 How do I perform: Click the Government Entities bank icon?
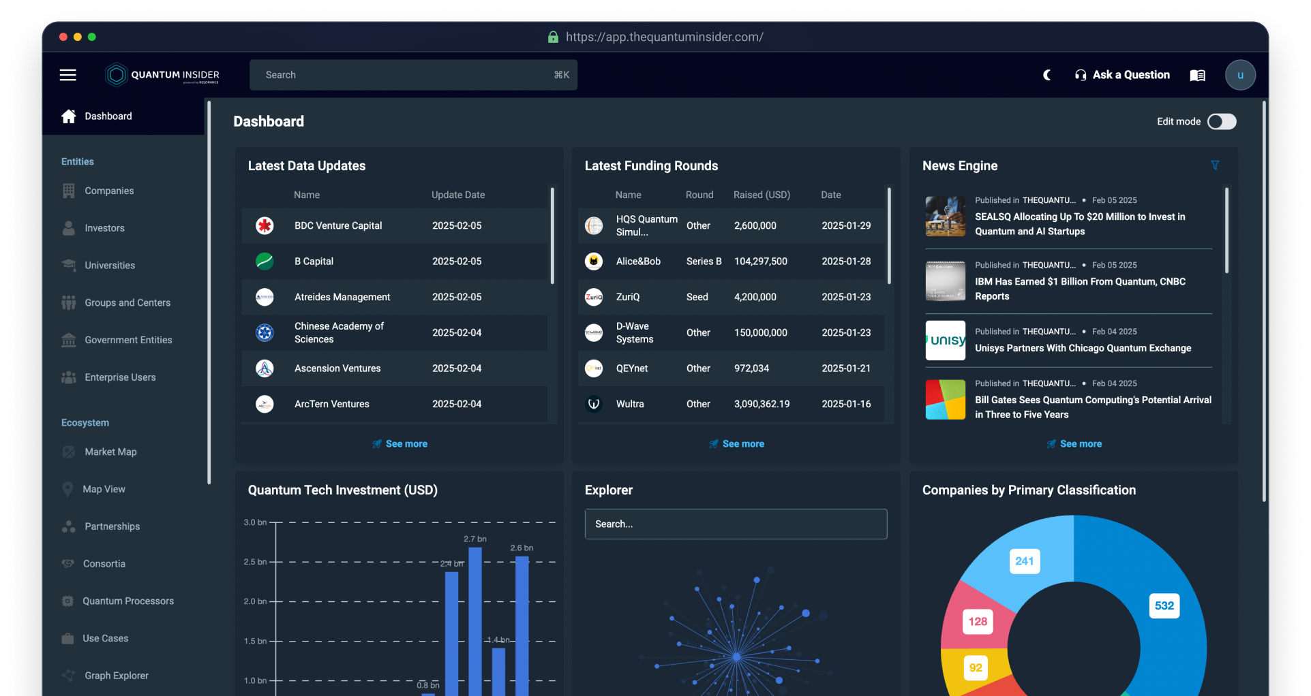tap(68, 340)
